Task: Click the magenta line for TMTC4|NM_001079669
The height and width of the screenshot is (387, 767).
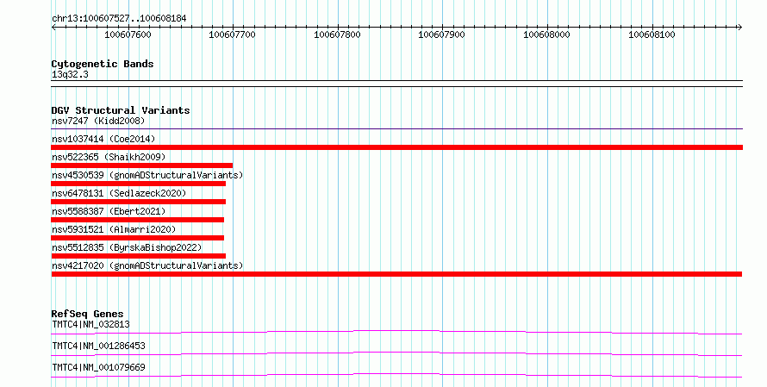Action: [x=396, y=376]
